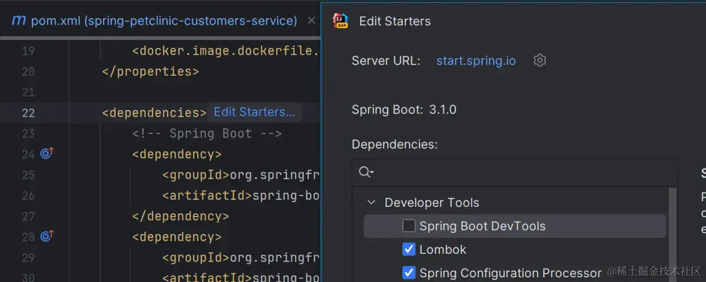Click the search magnifier icon in Dependencies
706x282 pixels.
click(x=366, y=172)
